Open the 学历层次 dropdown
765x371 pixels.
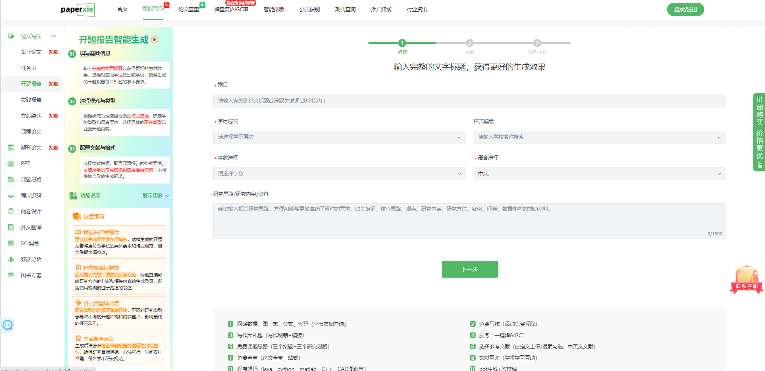pos(339,137)
